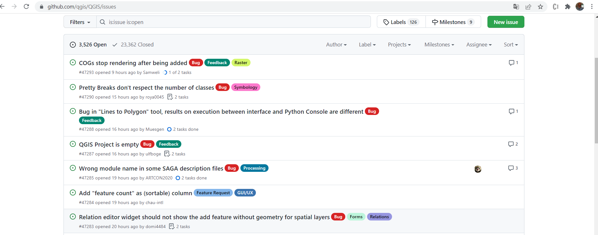Open the Filters dropdown
This screenshot has height=235, width=598.
click(80, 22)
